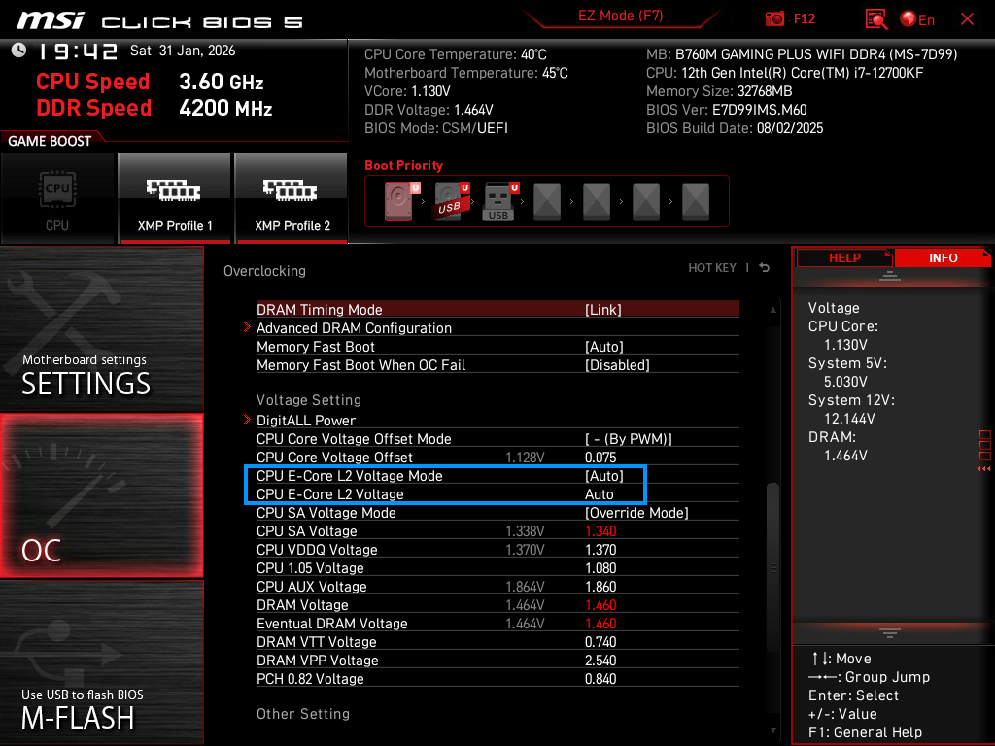Expand the DigitALL Power submenu
The image size is (995, 746).
pyautogui.click(x=497, y=420)
